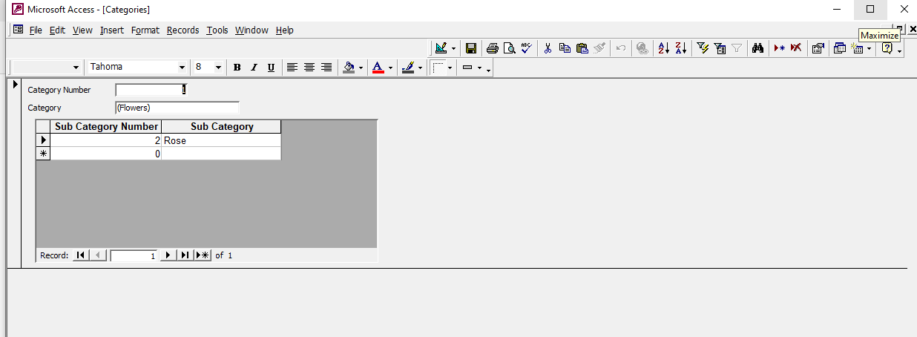Click the Cut scissors icon
Viewport: 917px width, 337px height.
(548, 48)
